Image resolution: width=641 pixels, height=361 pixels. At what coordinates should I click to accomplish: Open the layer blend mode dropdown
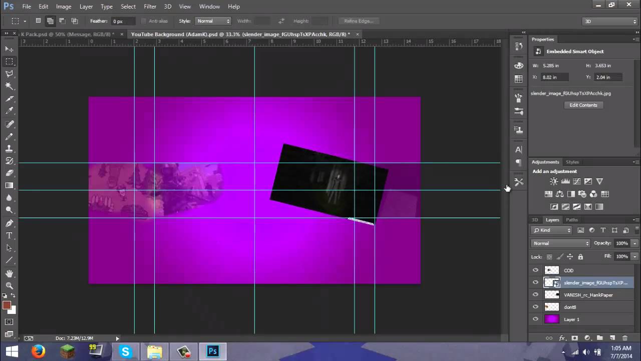coord(560,243)
